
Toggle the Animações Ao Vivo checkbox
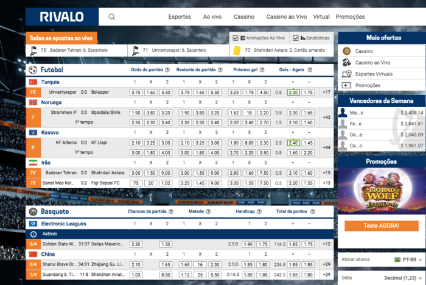(x=236, y=38)
